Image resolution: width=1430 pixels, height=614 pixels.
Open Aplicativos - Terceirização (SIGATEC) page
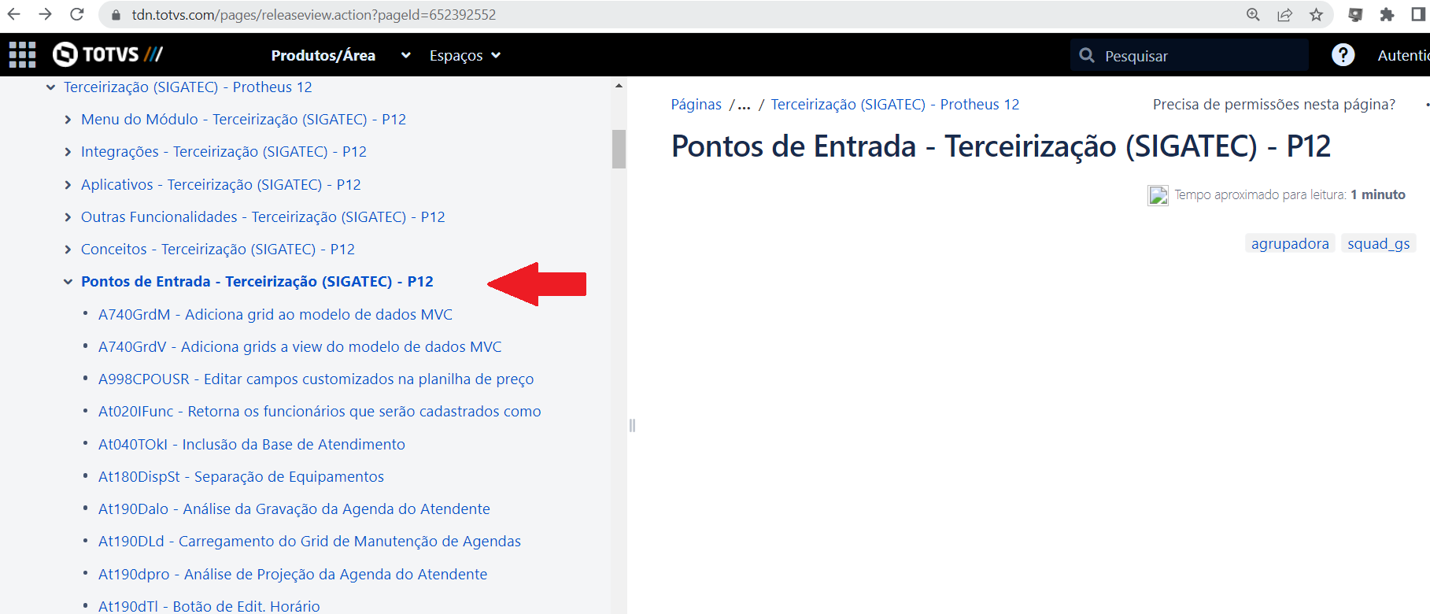[221, 185]
